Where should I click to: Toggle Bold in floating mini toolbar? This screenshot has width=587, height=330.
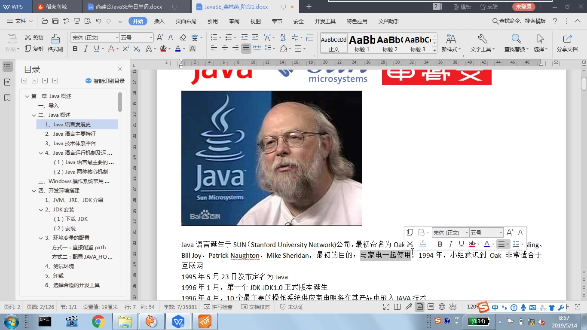coord(440,244)
